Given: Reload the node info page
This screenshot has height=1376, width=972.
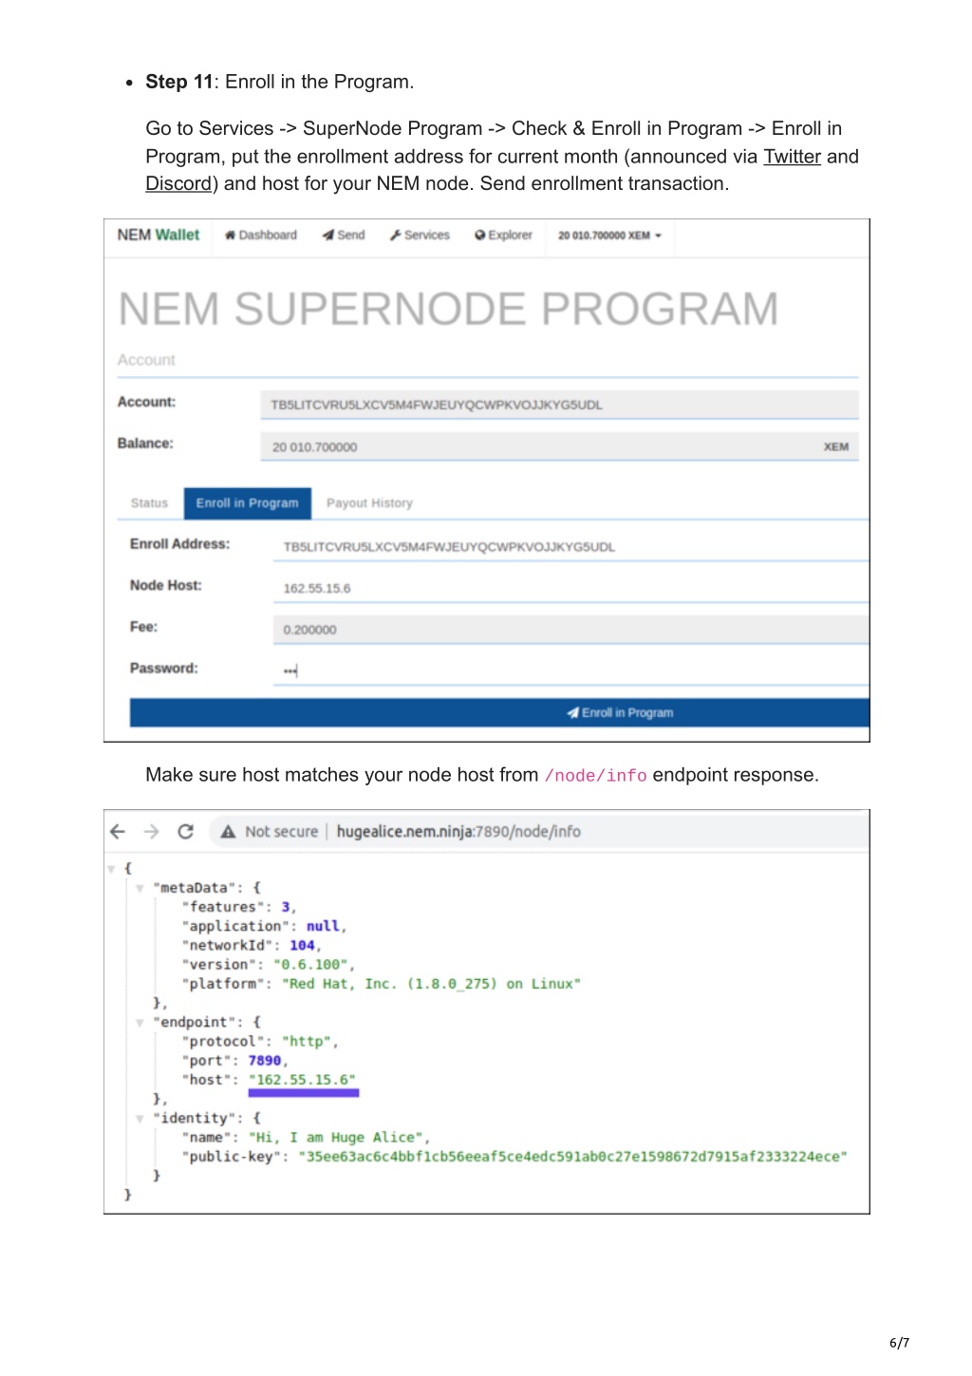Looking at the screenshot, I should pyautogui.click(x=186, y=832).
